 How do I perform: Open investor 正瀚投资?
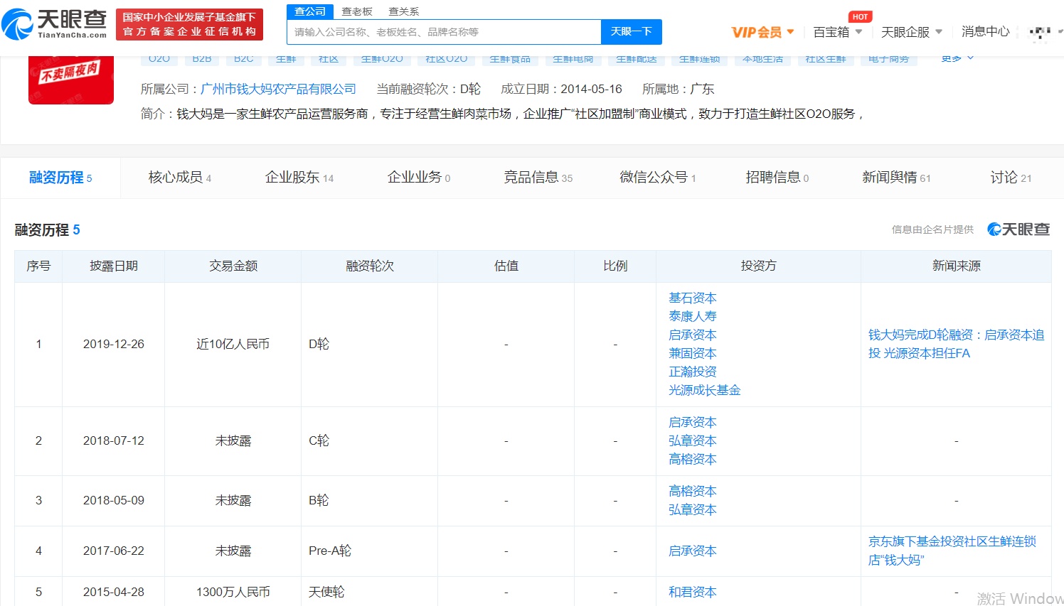693,372
